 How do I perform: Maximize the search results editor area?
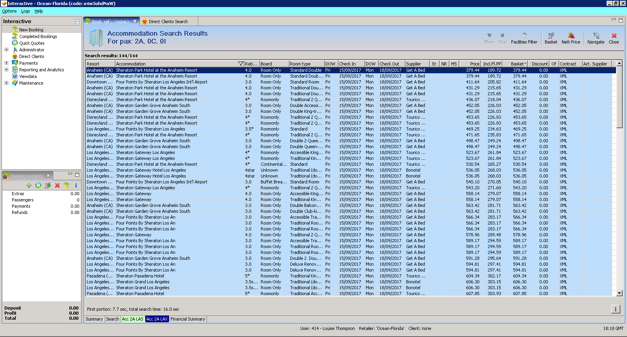coord(620,20)
